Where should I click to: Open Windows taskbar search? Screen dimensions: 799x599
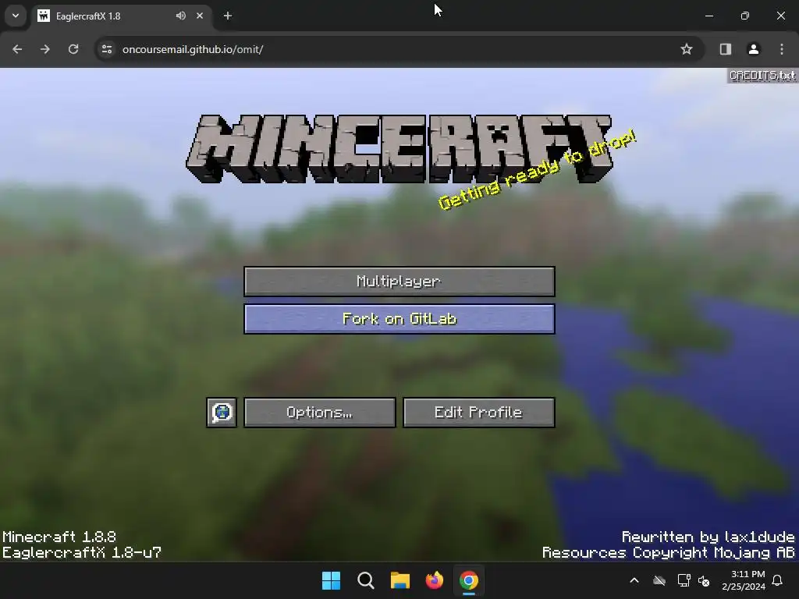click(x=366, y=580)
